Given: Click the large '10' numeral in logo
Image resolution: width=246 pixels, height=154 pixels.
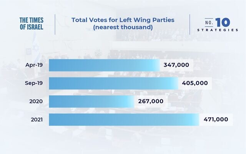Looking at the screenshot, I should tap(223, 22).
